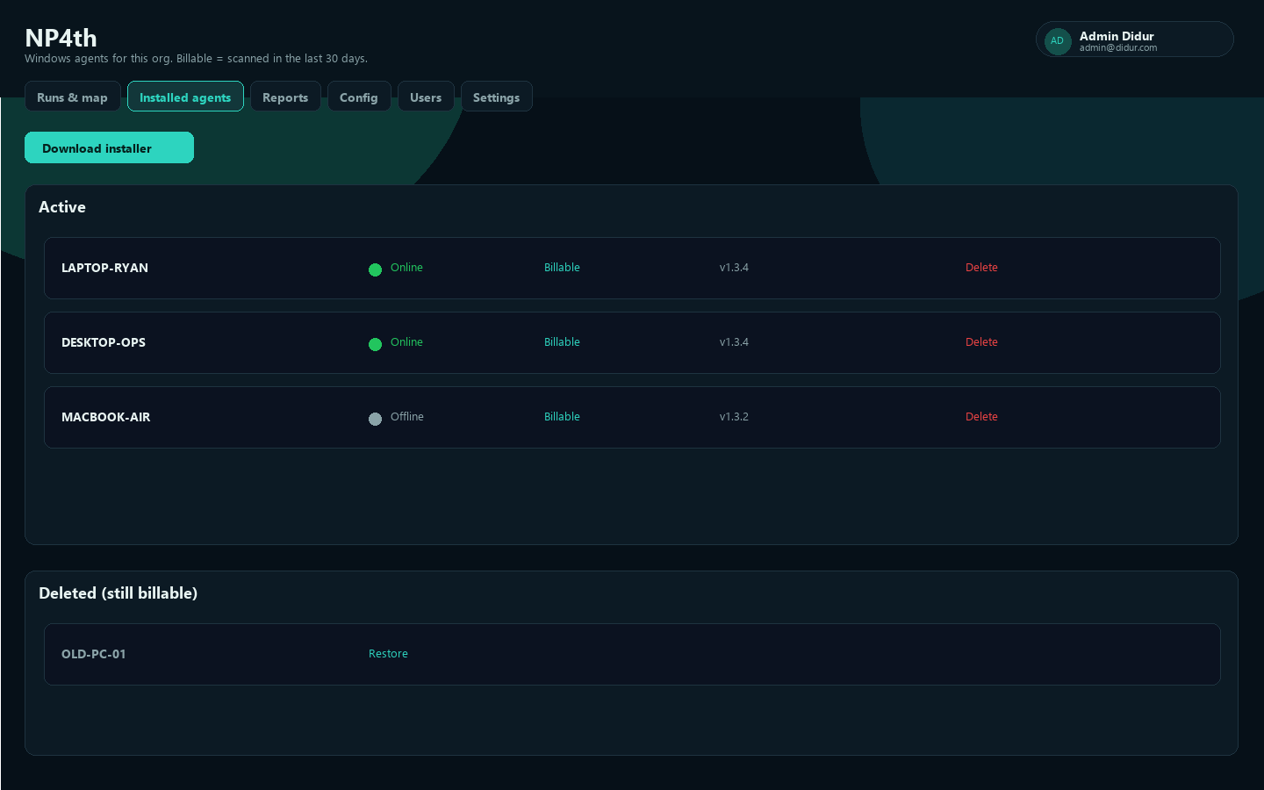1264x790 pixels.
Task: Open the Admin Didur account menu
Action: click(1134, 39)
